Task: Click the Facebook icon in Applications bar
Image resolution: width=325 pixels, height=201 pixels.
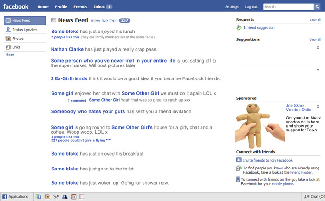Action: coord(5,196)
